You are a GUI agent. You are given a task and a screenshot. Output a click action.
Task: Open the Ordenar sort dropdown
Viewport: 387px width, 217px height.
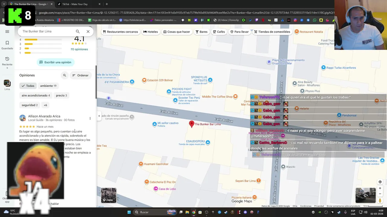click(80, 75)
